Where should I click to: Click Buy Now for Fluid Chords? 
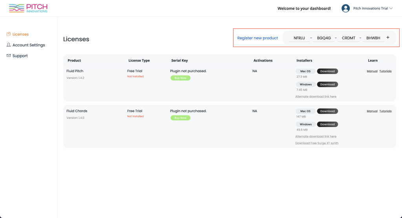pyautogui.click(x=181, y=118)
